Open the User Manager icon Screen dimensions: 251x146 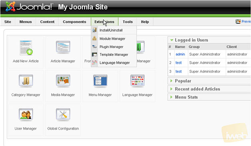[x=26, y=114]
